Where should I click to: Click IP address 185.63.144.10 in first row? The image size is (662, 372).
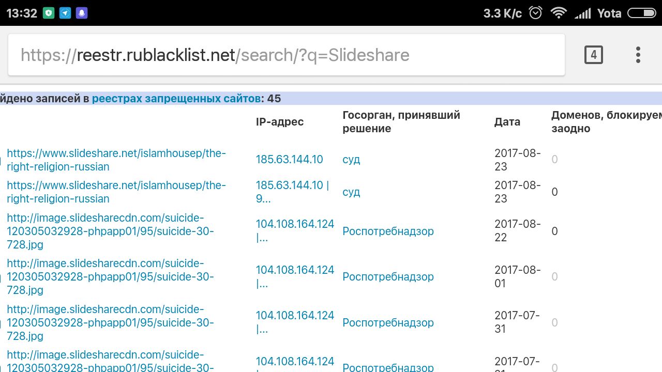point(290,159)
